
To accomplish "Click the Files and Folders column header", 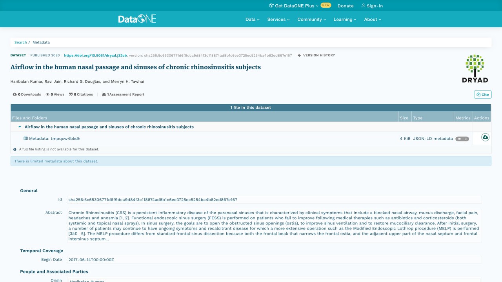I will click(29, 118).
